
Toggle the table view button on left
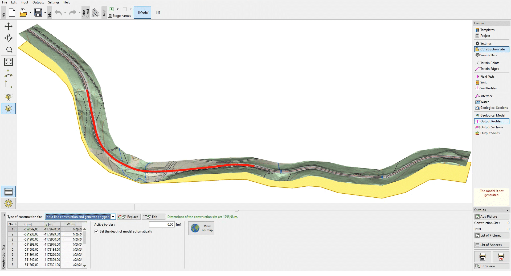(x=9, y=191)
